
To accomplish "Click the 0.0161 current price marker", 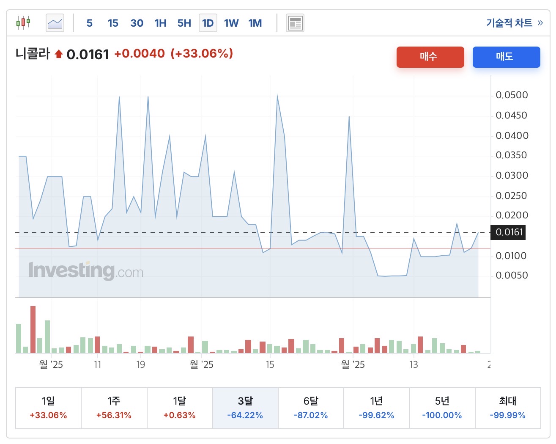I will click(509, 232).
